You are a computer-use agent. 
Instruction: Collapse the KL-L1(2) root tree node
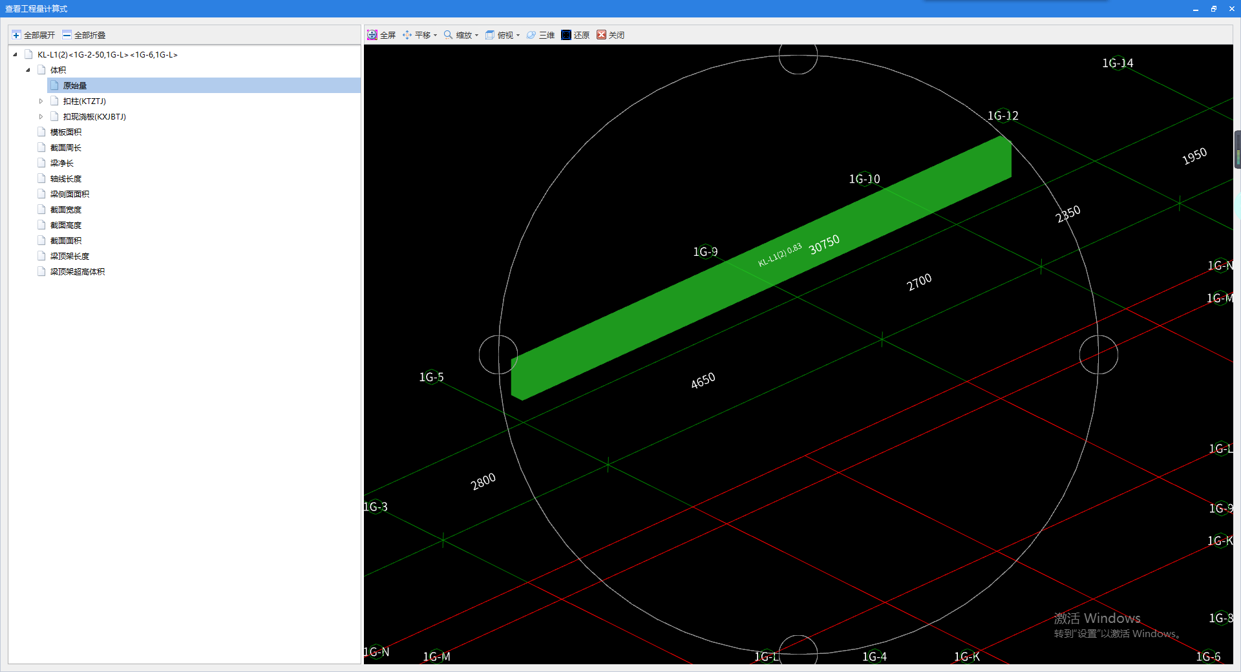pyautogui.click(x=15, y=54)
